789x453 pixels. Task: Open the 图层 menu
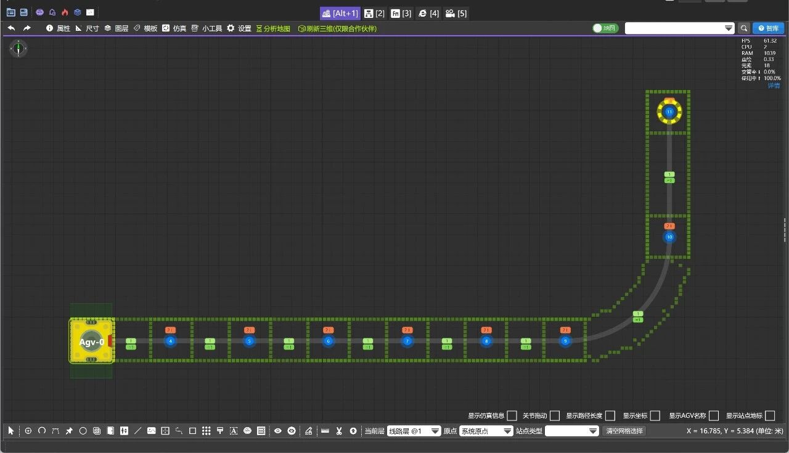pyautogui.click(x=116, y=28)
